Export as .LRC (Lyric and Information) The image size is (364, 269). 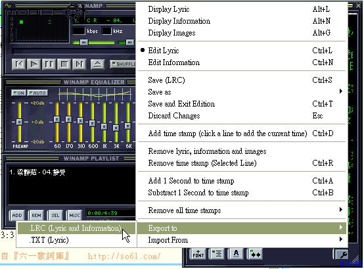(76, 228)
